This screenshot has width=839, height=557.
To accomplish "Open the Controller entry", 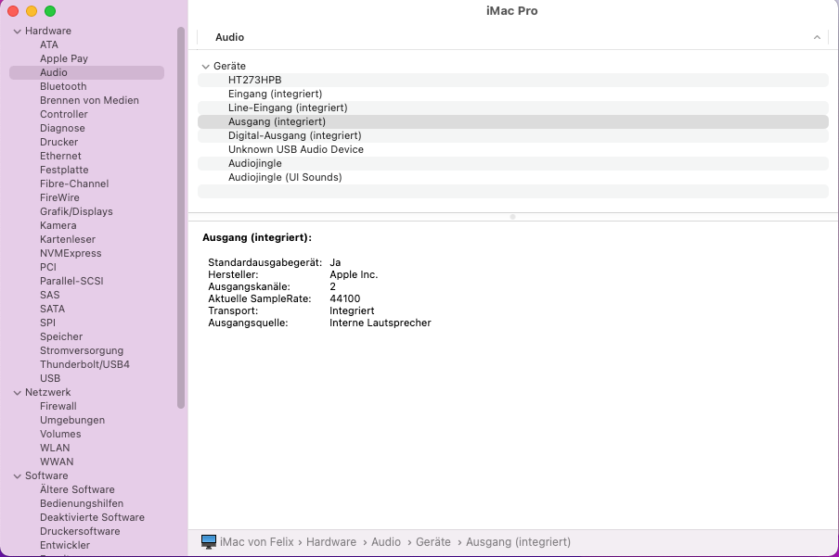I will (x=64, y=114).
